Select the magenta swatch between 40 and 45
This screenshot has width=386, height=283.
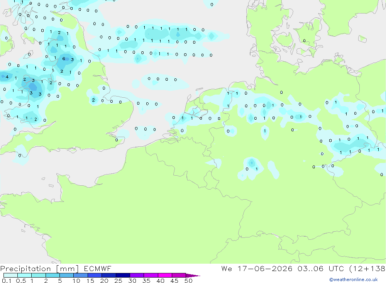(165, 275)
